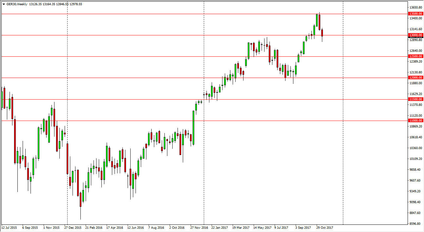Click the 11500.00 red price label
424x232 pixels.
pyautogui.click(x=415, y=99)
